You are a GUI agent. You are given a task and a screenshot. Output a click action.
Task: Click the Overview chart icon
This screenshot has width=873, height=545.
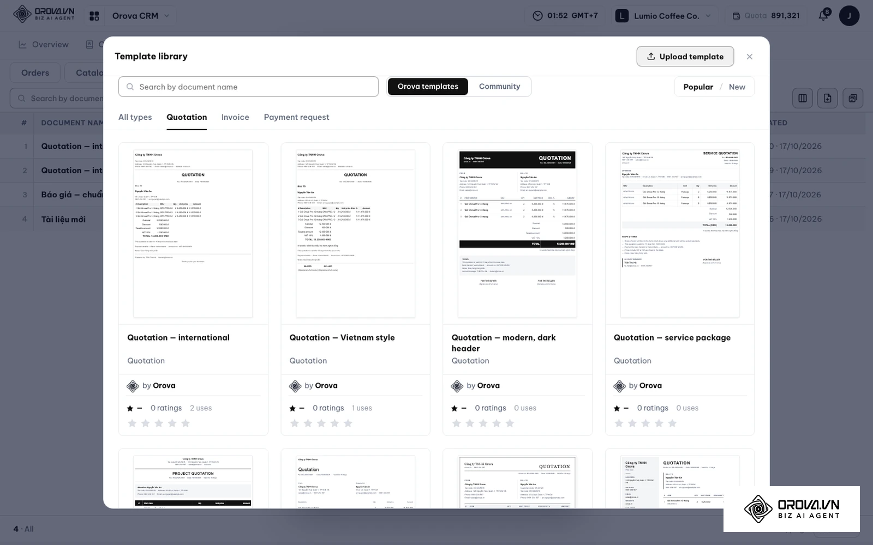click(x=22, y=45)
